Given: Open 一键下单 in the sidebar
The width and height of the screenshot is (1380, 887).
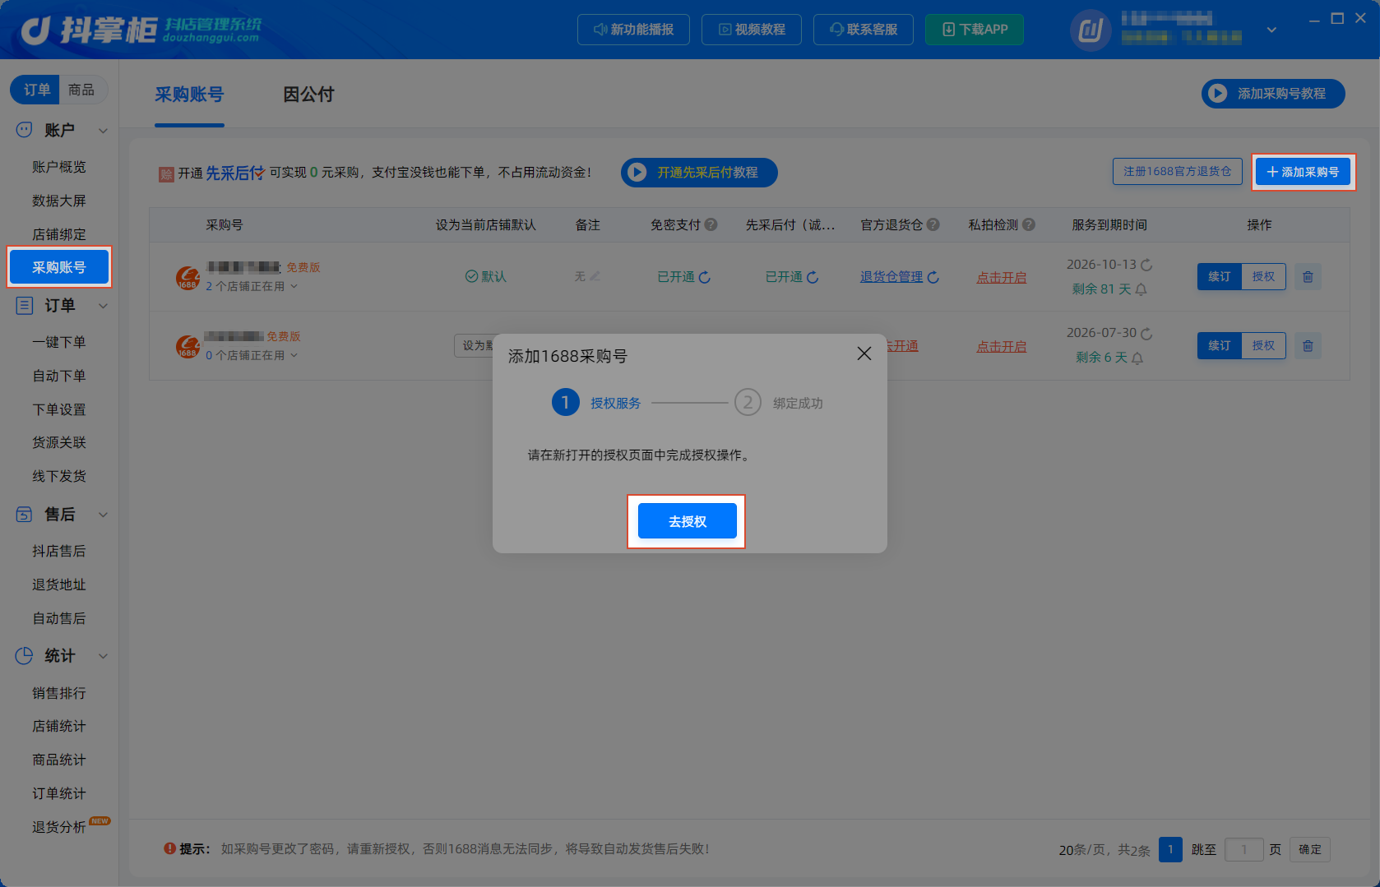Looking at the screenshot, I should (59, 342).
